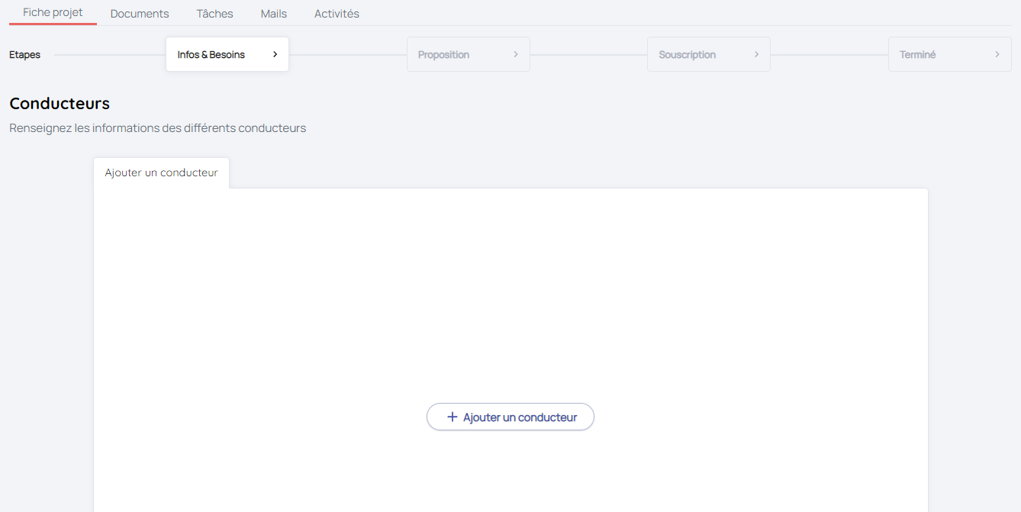Image resolution: width=1021 pixels, height=512 pixels.
Task: Select the Terminé step
Action: click(917, 55)
